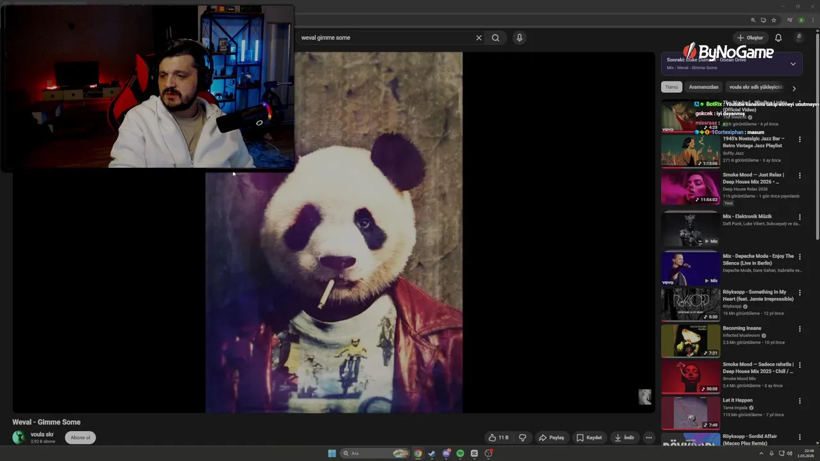820x461 pixels.
Task: Open voula skr channel avatar
Action: [19, 437]
